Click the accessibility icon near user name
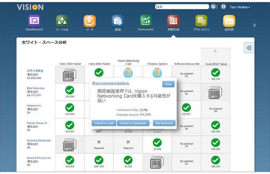The height and width of the screenshot is (174, 270). tap(223, 7)
